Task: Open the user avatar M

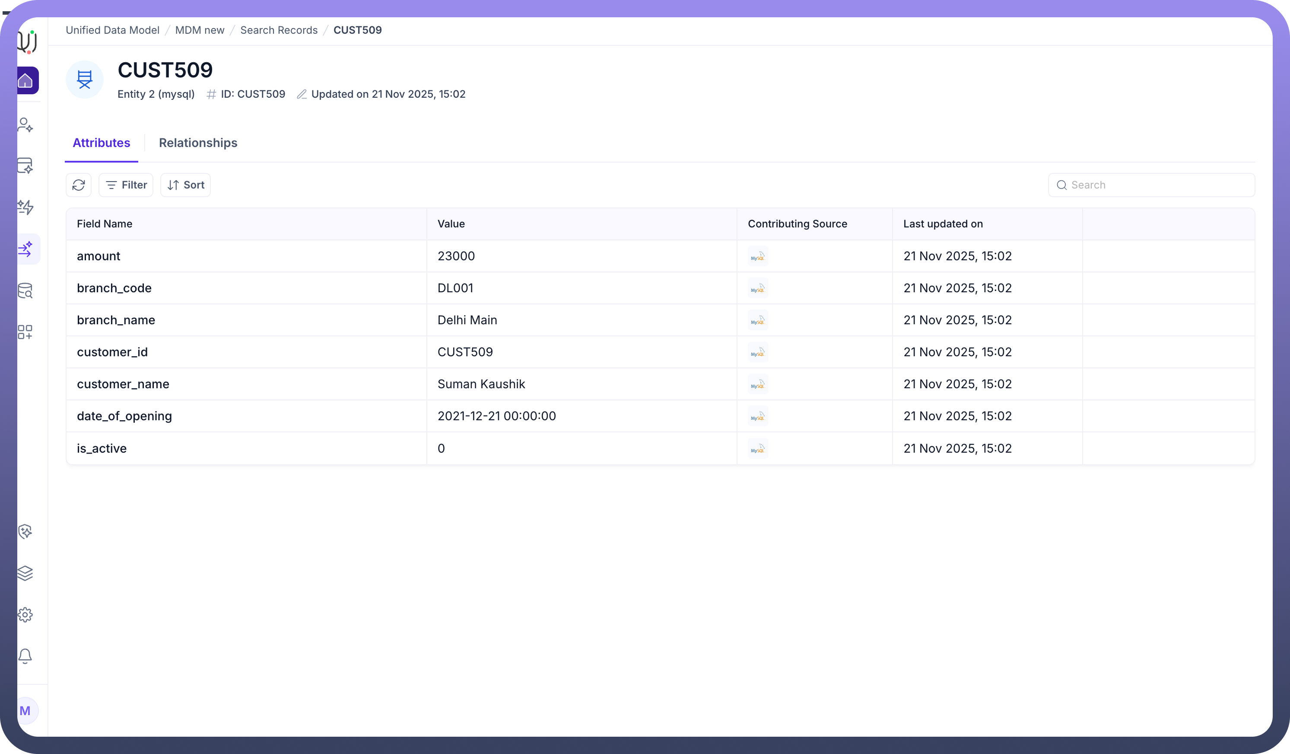Action: click(25, 710)
